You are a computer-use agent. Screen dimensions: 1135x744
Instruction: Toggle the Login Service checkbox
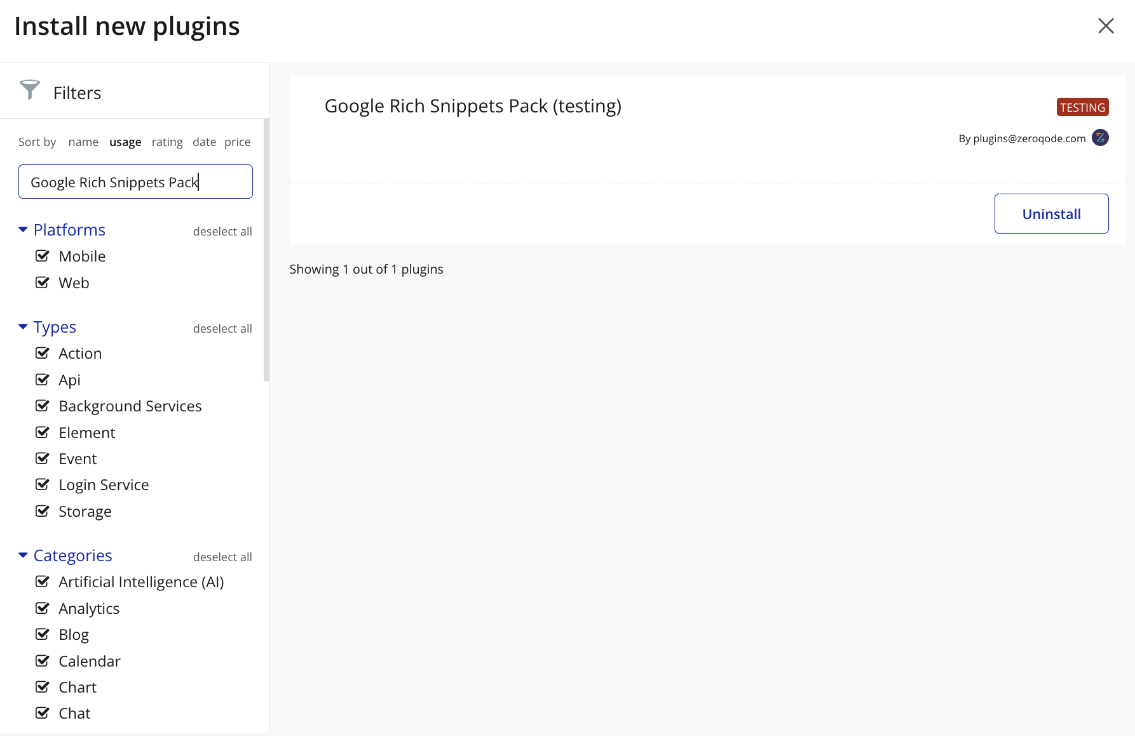[43, 484]
